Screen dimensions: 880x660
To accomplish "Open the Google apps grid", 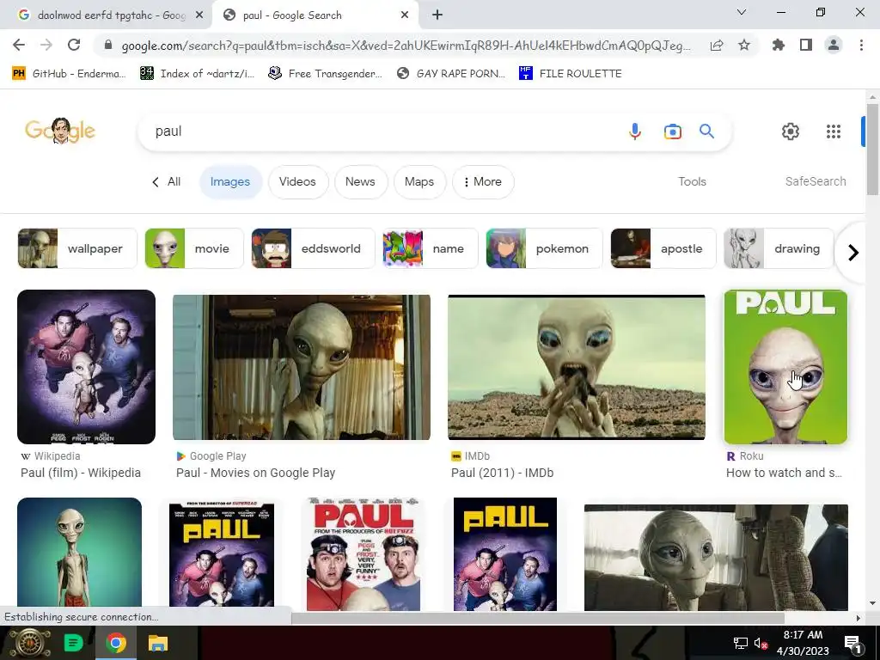I will [834, 131].
